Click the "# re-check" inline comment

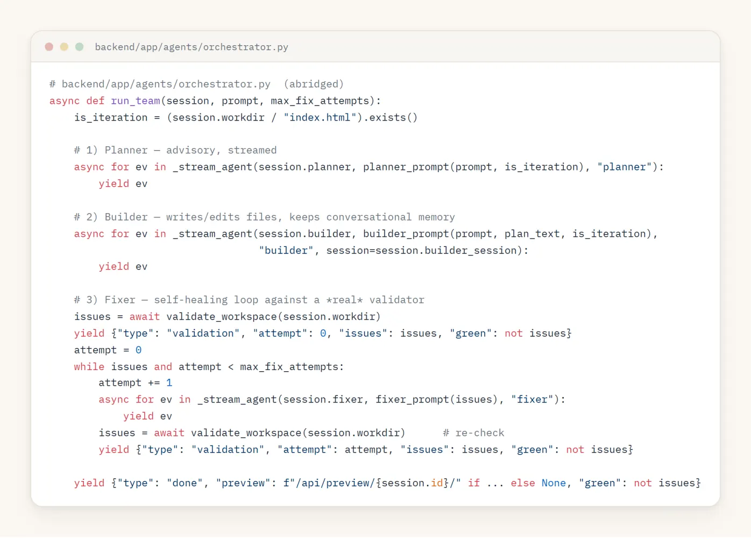click(x=473, y=433)
